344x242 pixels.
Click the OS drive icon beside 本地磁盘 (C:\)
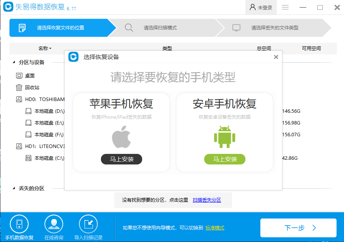pos(28,158)
